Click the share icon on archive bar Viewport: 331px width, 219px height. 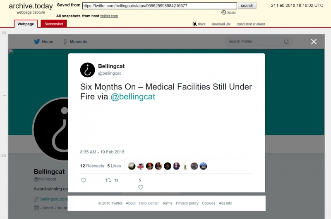pyautogui.click(x=194, y=24)
